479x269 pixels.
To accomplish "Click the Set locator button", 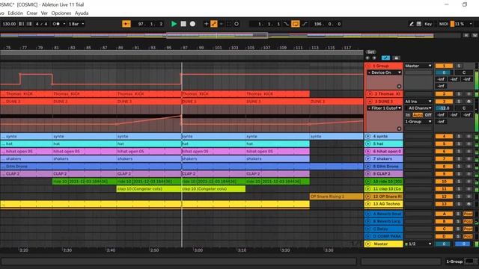I will point(370,52).
